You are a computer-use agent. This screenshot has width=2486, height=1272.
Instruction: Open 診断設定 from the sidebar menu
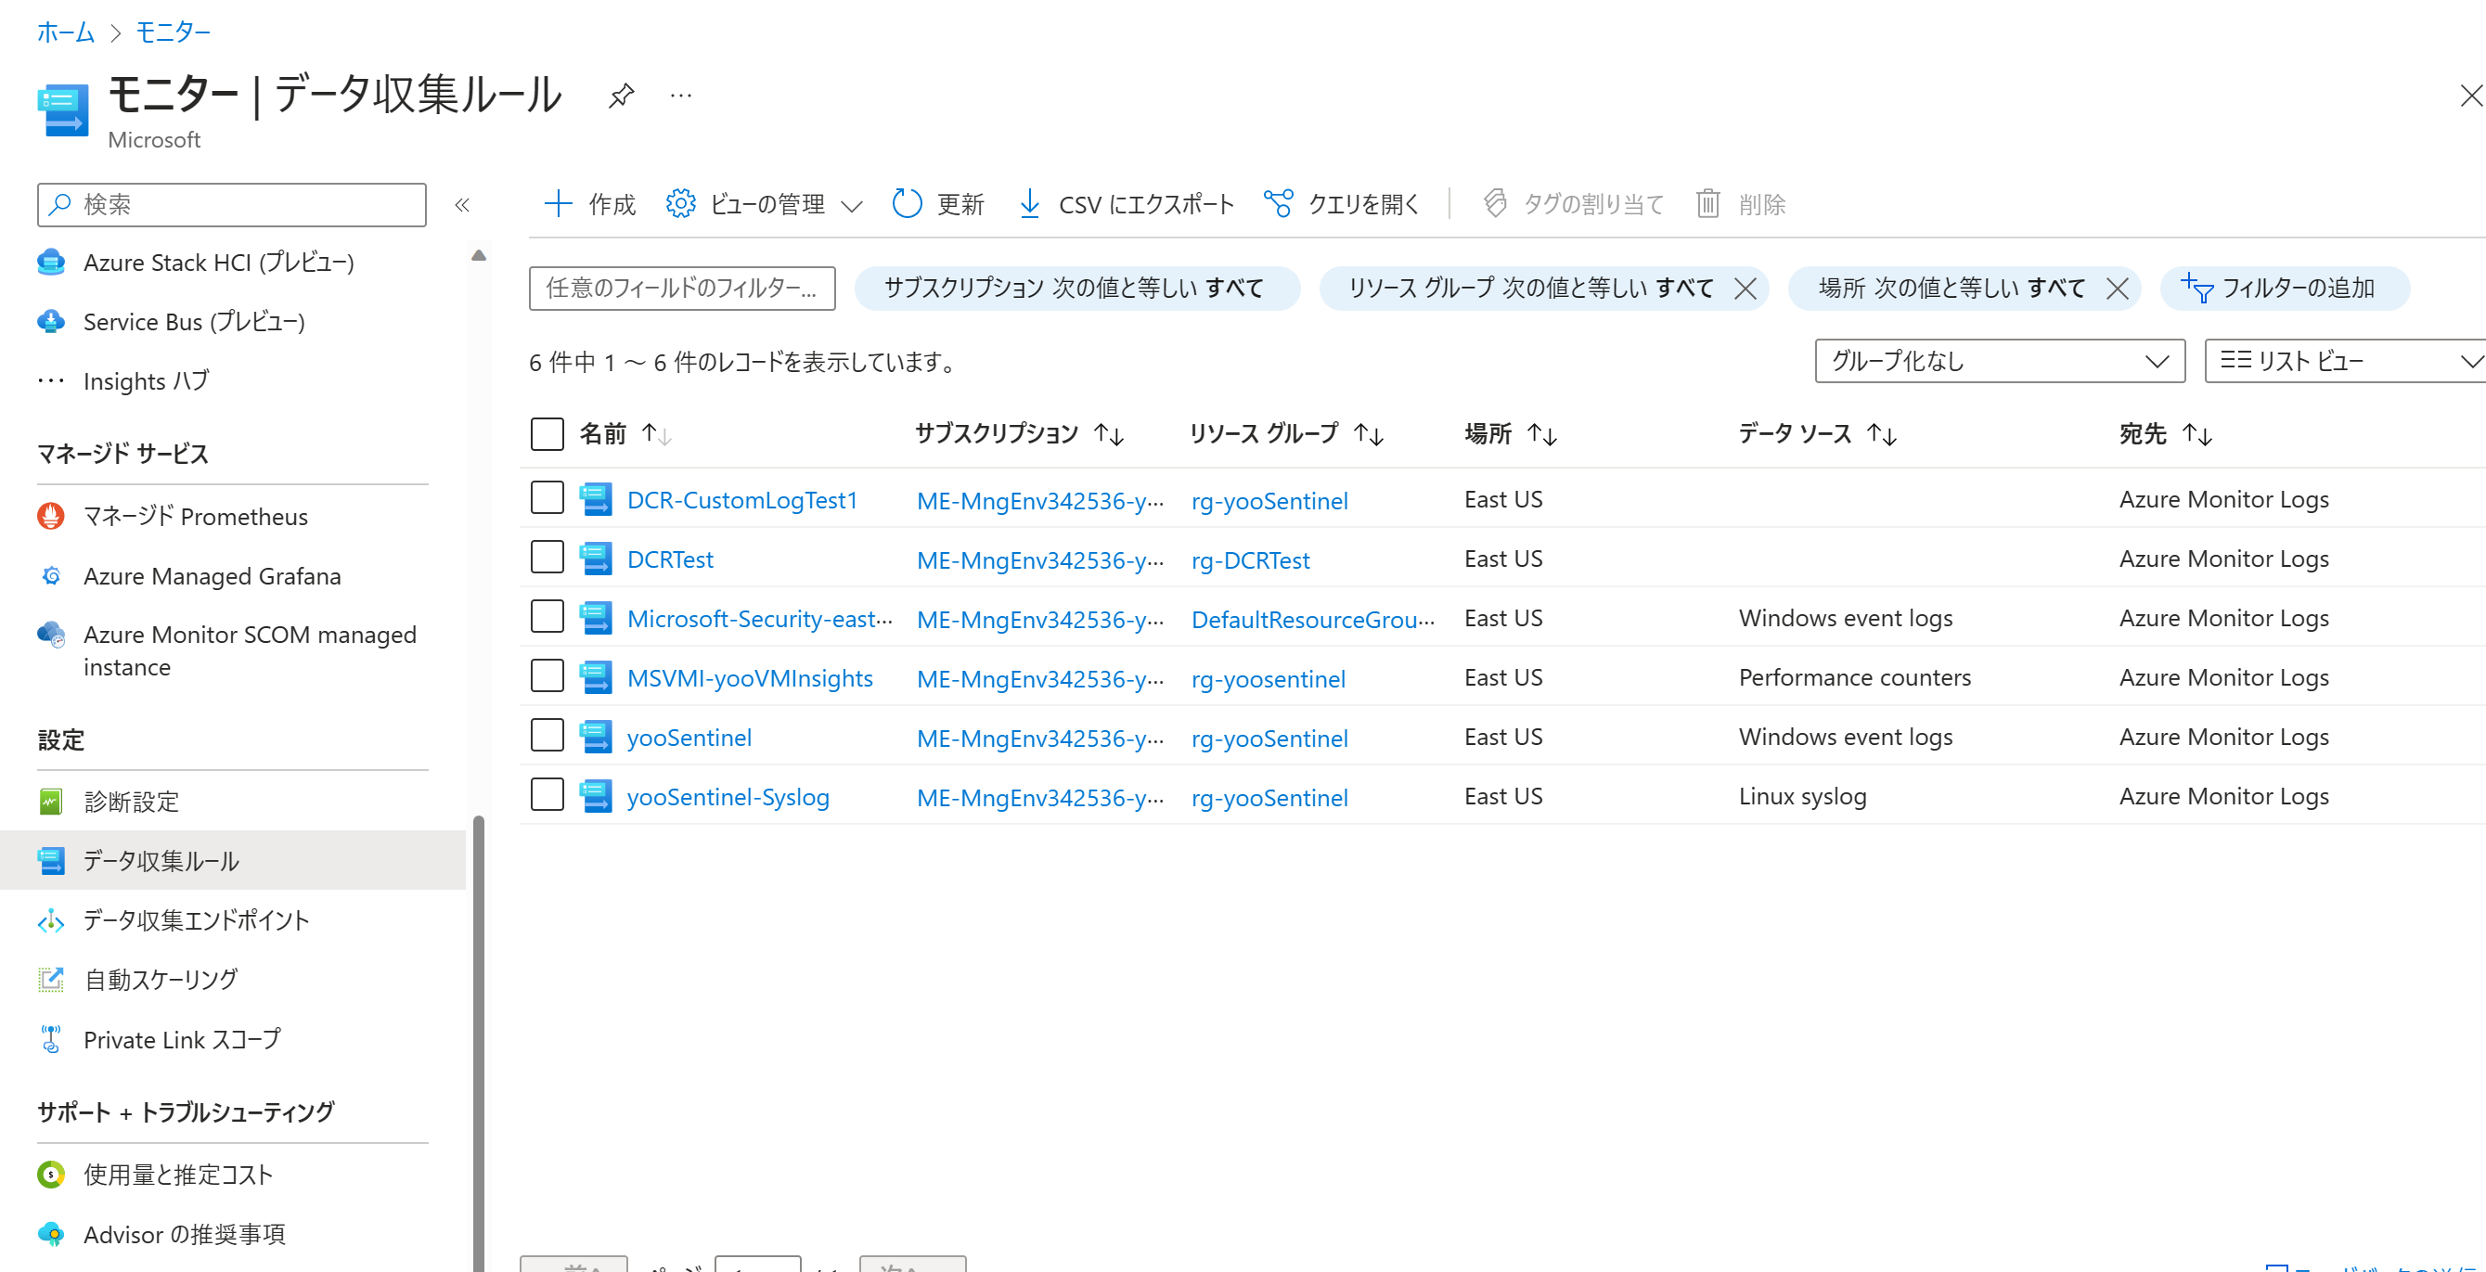click(131, 801)
